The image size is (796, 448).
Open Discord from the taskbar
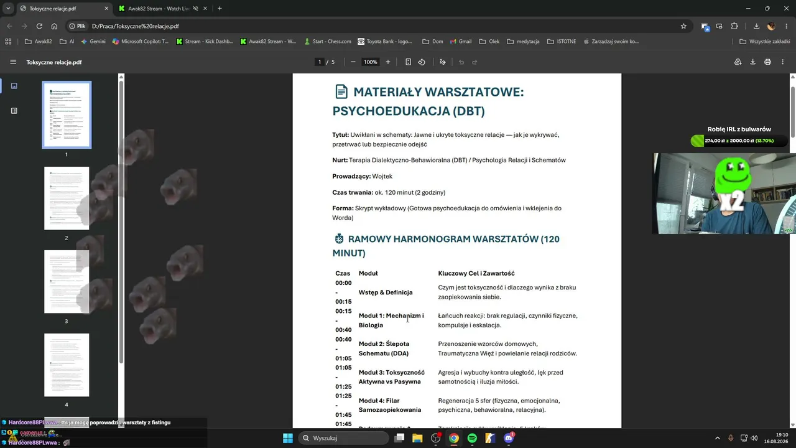tap(509, 438)
